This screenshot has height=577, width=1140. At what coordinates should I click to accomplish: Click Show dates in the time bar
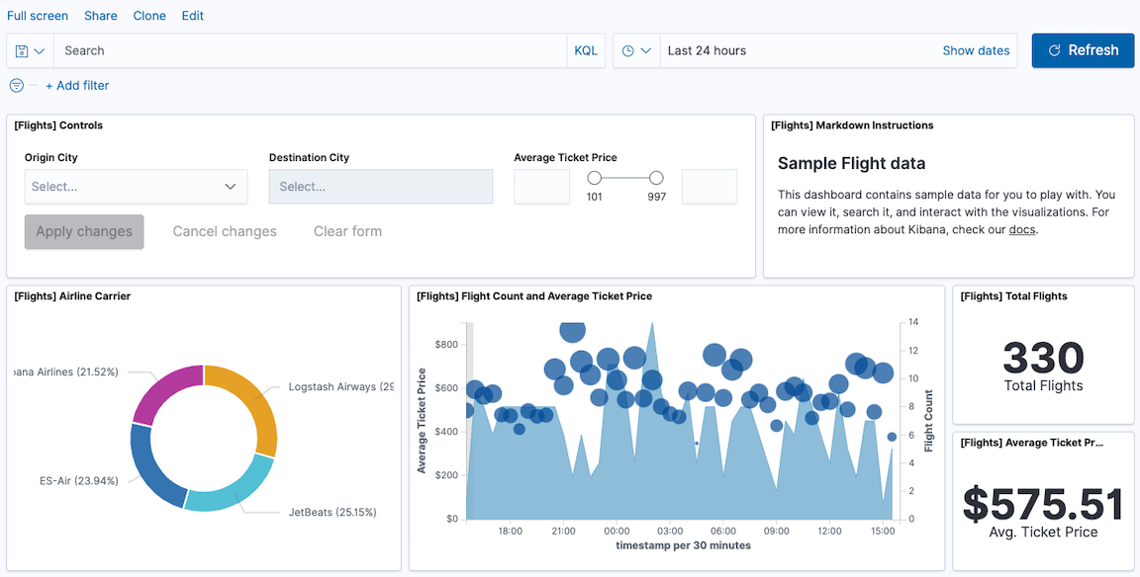[x=976, y=49]
